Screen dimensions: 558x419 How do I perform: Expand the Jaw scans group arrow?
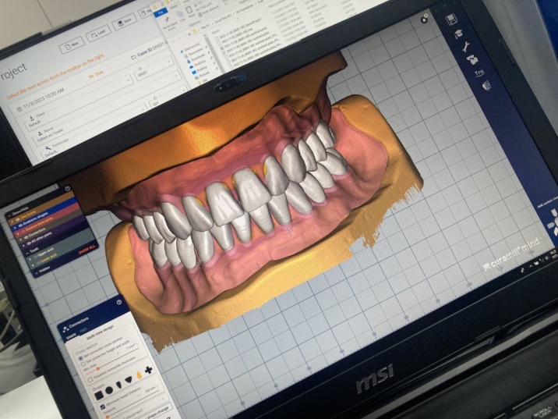click(x=12, y=222)
